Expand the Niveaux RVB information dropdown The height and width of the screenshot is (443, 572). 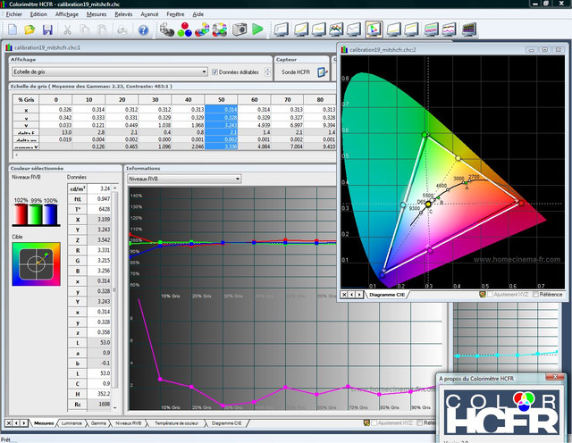coord(236,179)
